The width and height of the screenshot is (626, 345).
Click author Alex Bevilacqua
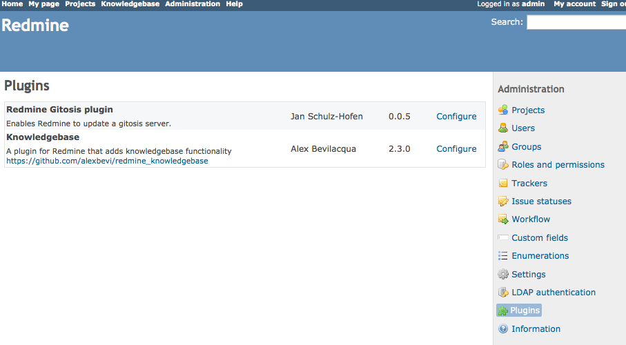[323, 148]
